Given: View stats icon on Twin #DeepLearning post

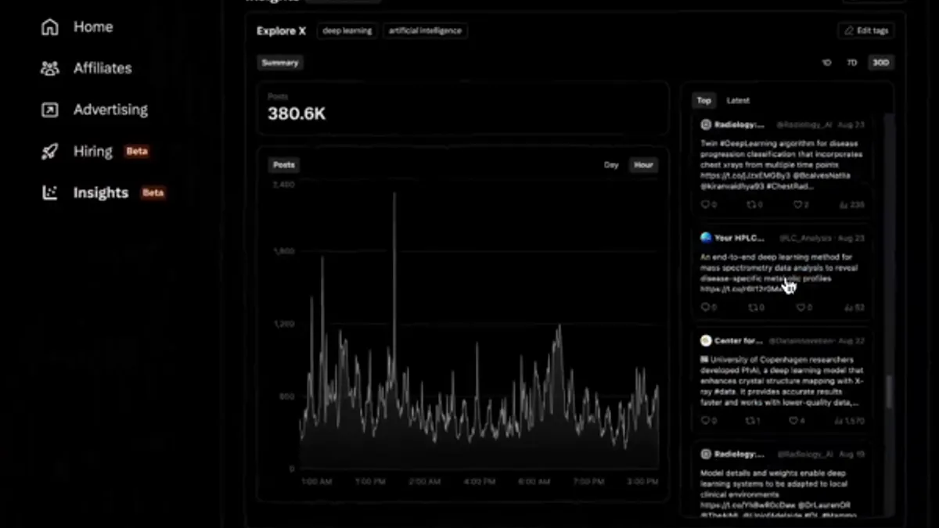Looking at the screenshot, I should (x=842, y=204).
